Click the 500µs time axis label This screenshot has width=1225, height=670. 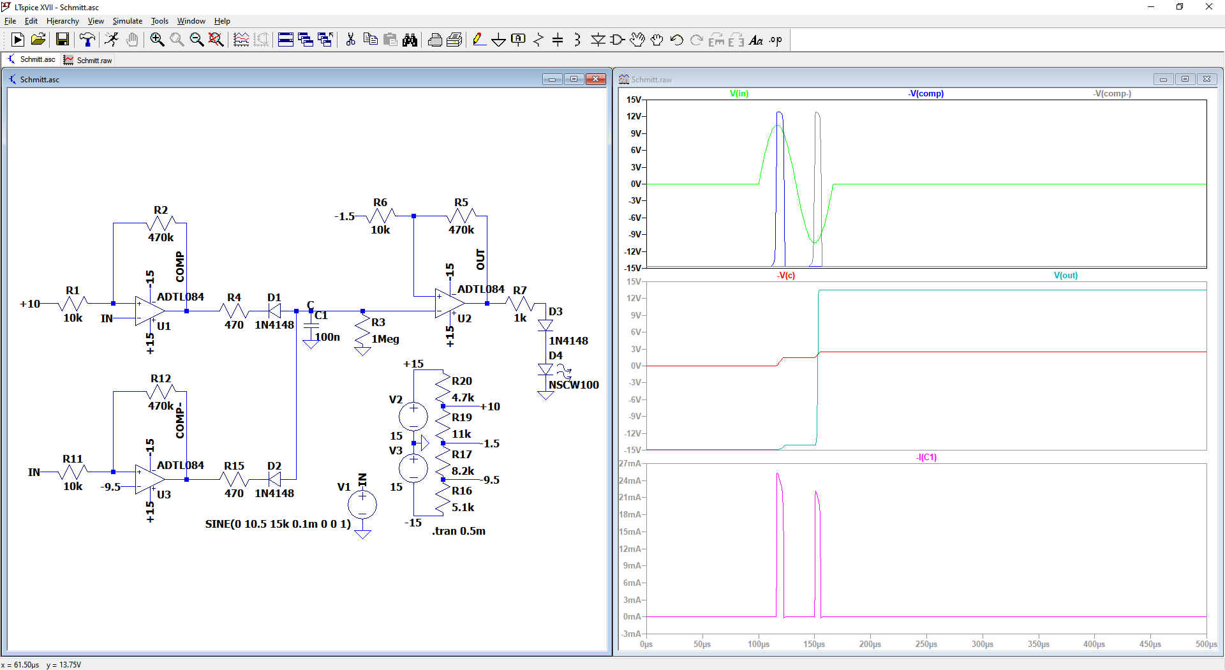[1206, 644]
